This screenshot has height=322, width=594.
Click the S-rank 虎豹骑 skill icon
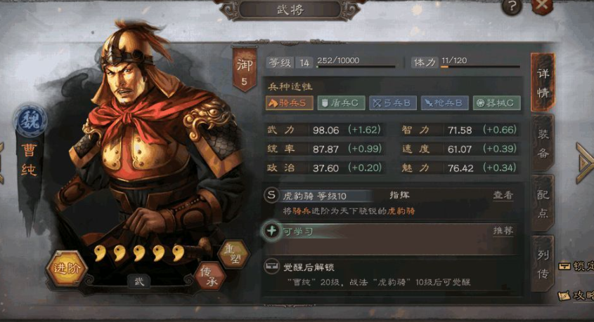(271, 196)
